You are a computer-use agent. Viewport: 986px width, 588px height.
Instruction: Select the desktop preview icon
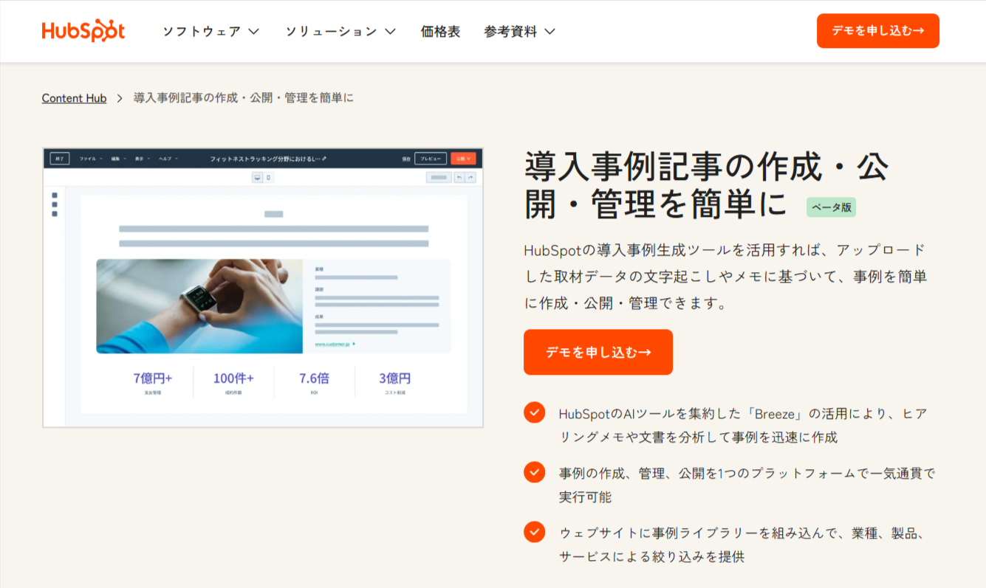[258, 177]
